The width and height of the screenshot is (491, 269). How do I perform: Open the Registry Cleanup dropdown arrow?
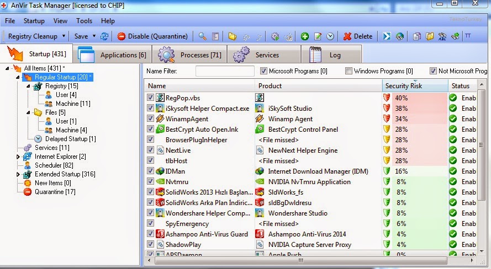pos(64,36)
